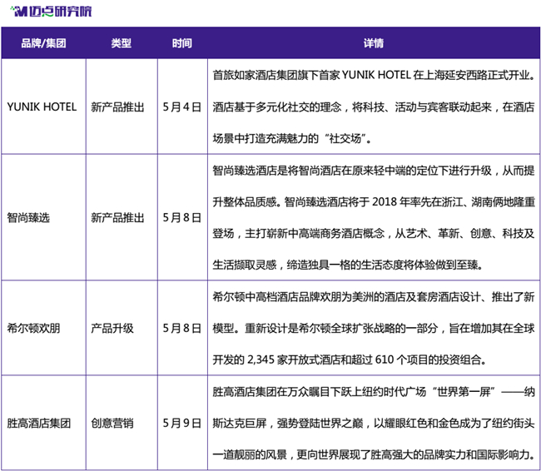Viewport: 541px width, 471px height.
Task: Click the line beginning 胜高酒店集团在万众瞩目
Action: tap(374, 392)
